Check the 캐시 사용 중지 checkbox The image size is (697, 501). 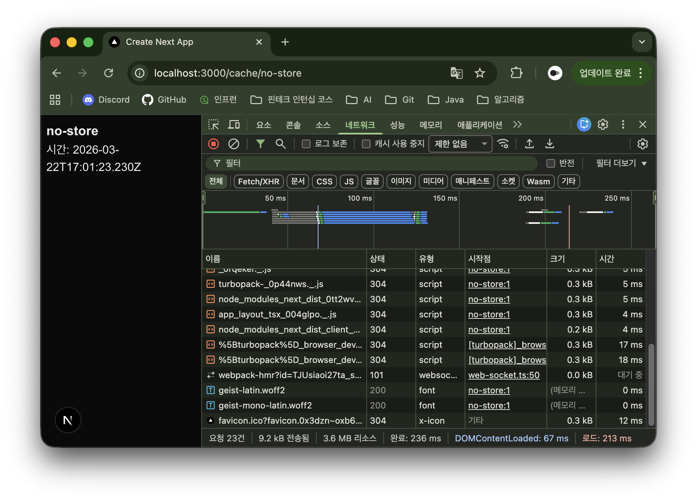(x=366, y=144)
